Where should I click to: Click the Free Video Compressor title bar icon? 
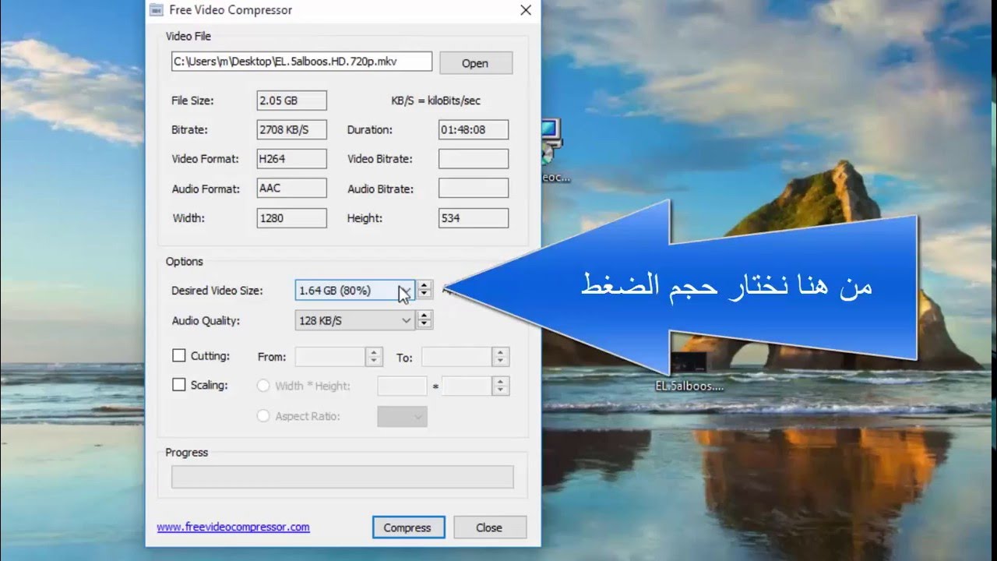(158, 10)
